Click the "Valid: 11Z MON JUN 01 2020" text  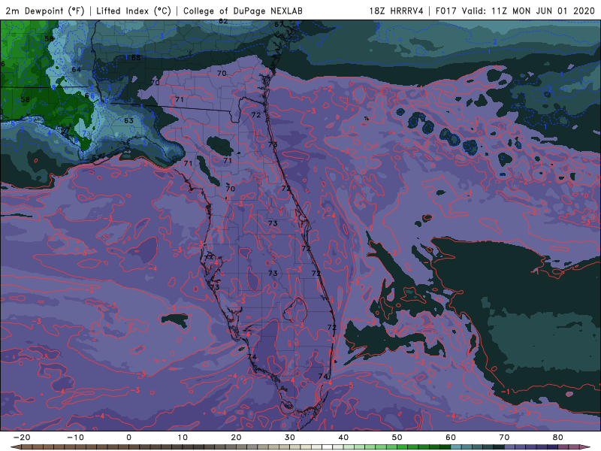tap(528, 11)
